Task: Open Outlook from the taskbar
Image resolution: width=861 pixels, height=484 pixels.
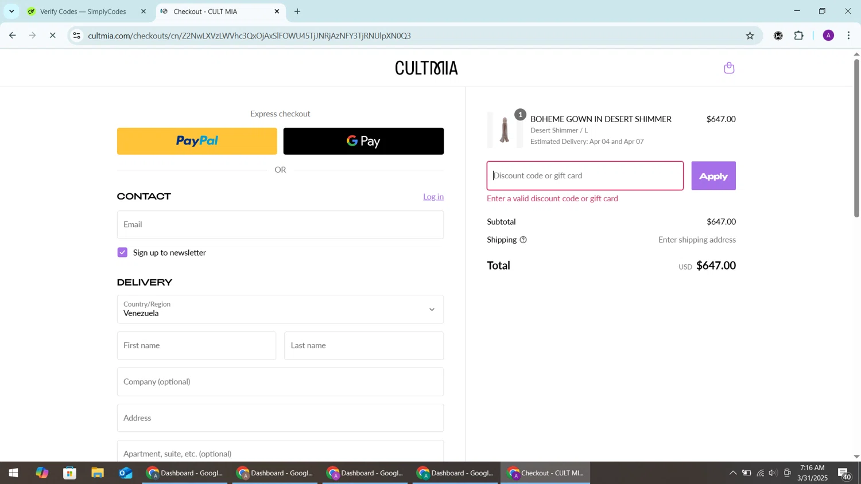Action: [126, 473]
